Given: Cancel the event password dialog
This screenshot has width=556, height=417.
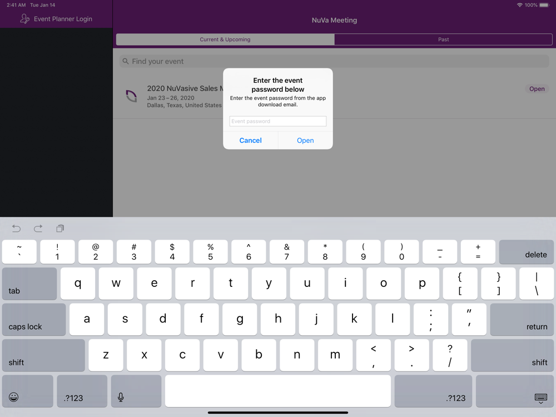Looking at the screenshot, I should click(250, 141).
